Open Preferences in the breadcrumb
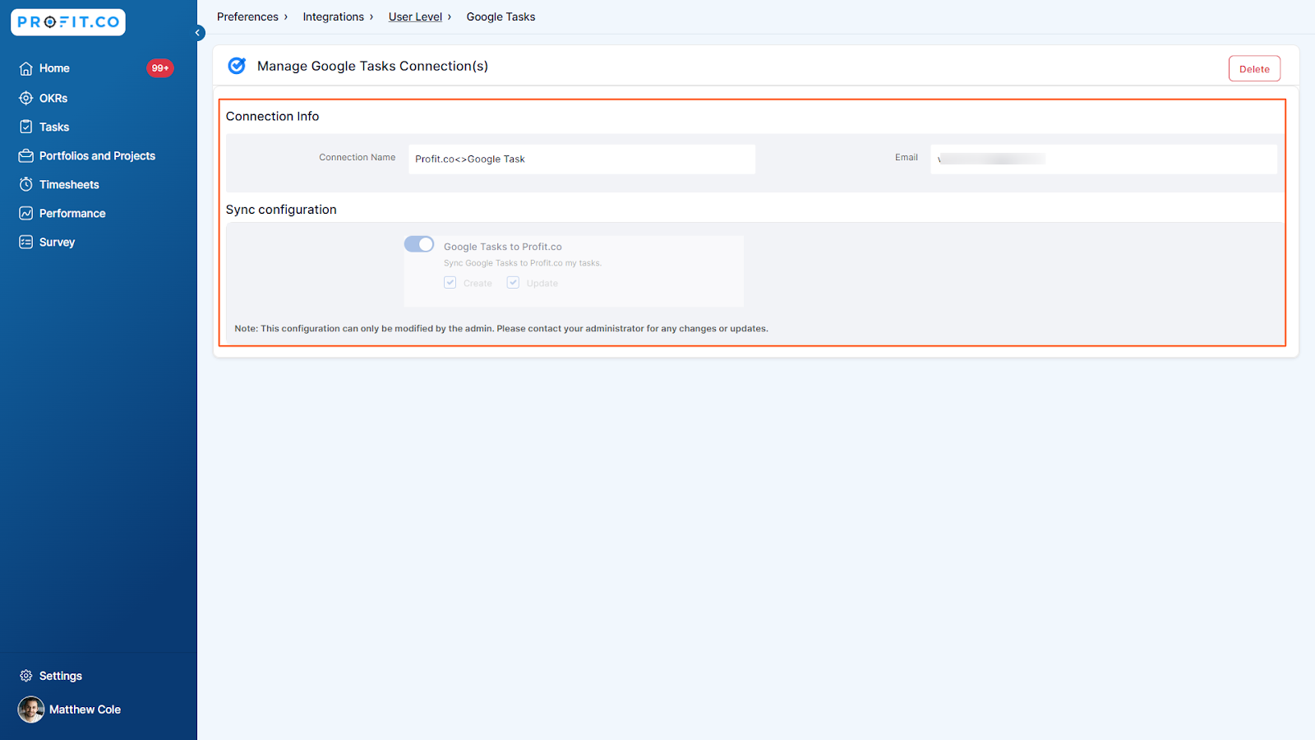 pyautogui.click(x=247, y=16)
